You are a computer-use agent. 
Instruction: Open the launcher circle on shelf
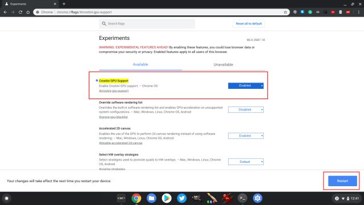6,198
